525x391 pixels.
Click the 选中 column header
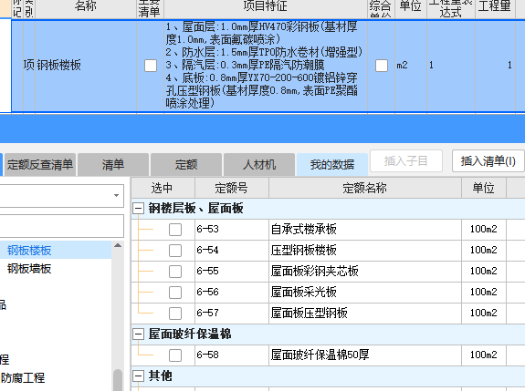(x=163, y=188)
